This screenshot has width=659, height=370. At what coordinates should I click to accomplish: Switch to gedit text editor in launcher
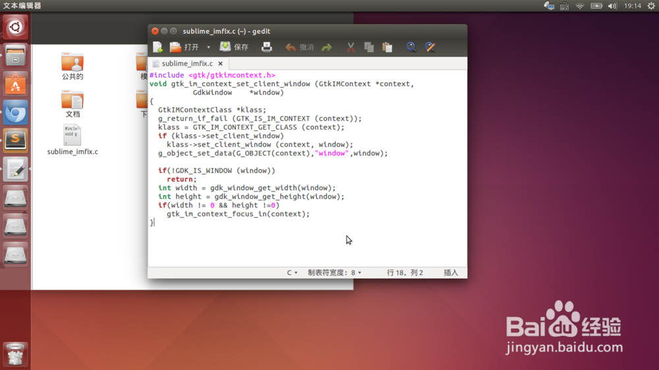tap(16, 169)
